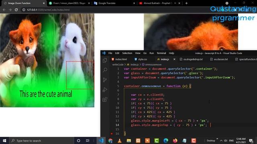Click the zoomed fox preview image
Screen dimensions: 257x144
tap(191, 32)
